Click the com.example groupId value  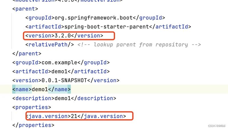[59, 63]
